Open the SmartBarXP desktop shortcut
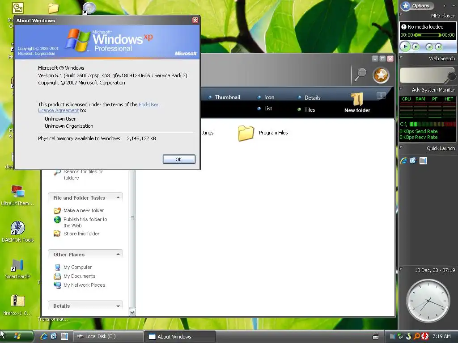The image size is (458, 343). 17,265
